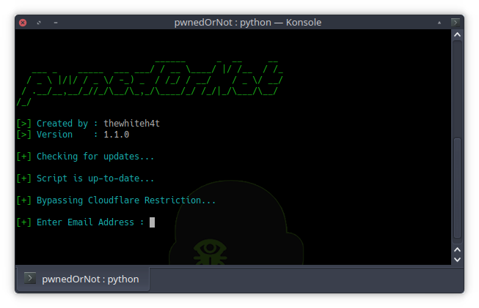Click the Enter Email Address input cursor
Viewport: 479px width, 308px height.
(152, 222)
